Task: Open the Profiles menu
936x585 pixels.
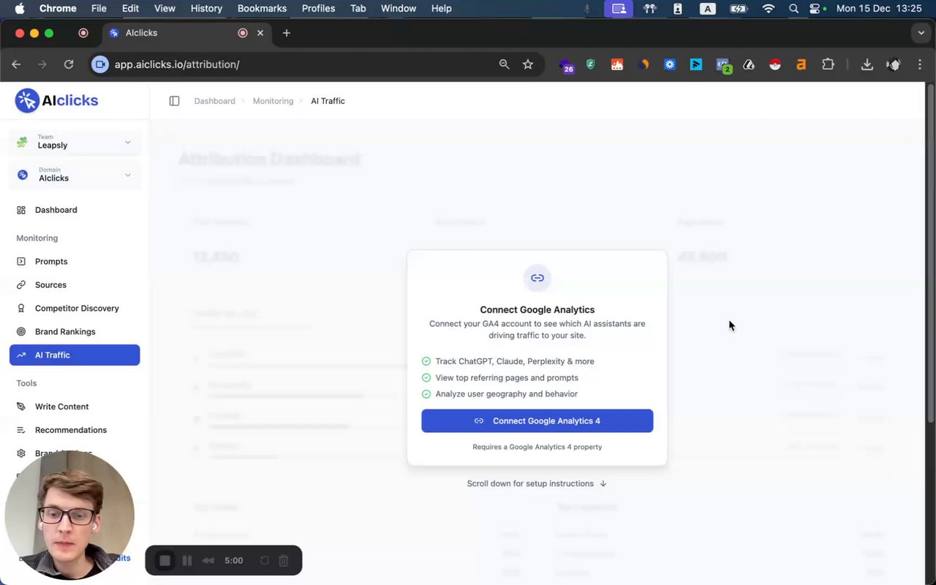Action: pos(318,8)
